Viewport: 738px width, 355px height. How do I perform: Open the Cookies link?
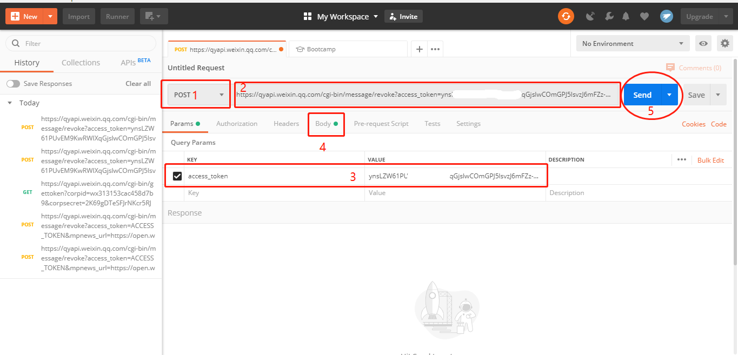point(694,124)
